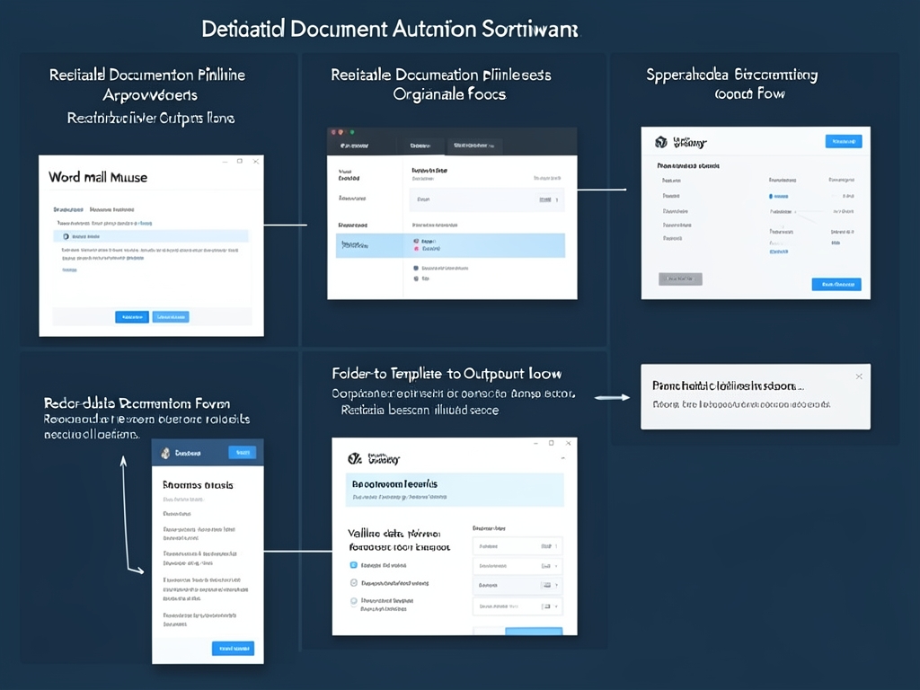
Task: Maximize the bottom-center window
Action: pos(551,443)
